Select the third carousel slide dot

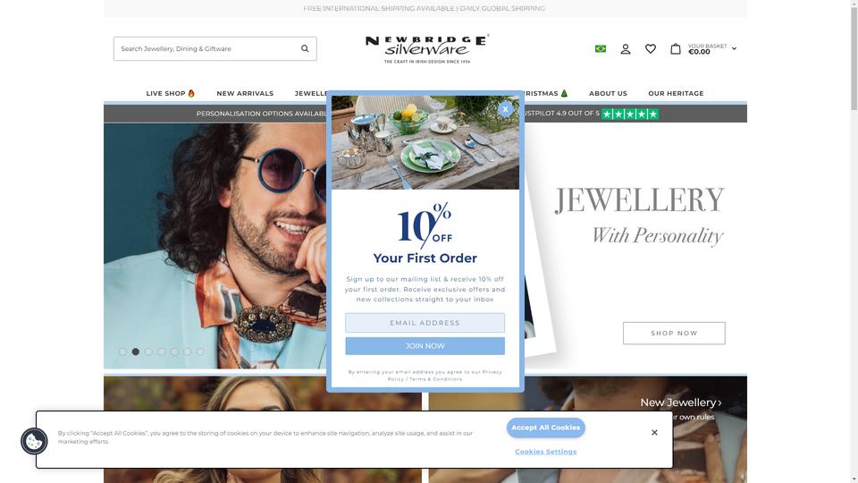148,352
